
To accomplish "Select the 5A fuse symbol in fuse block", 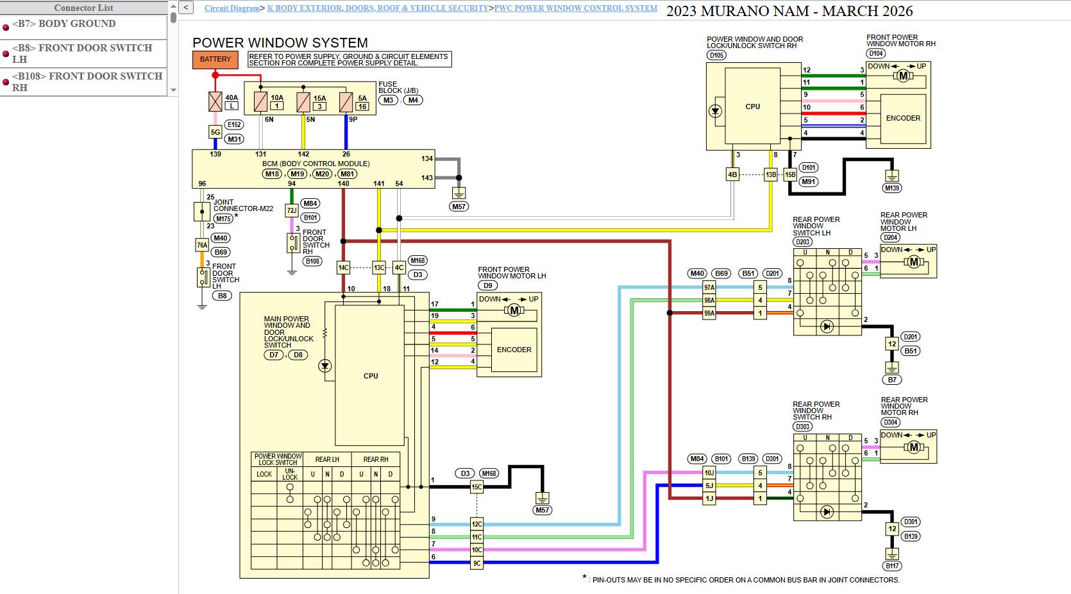I will click(346, 102).
